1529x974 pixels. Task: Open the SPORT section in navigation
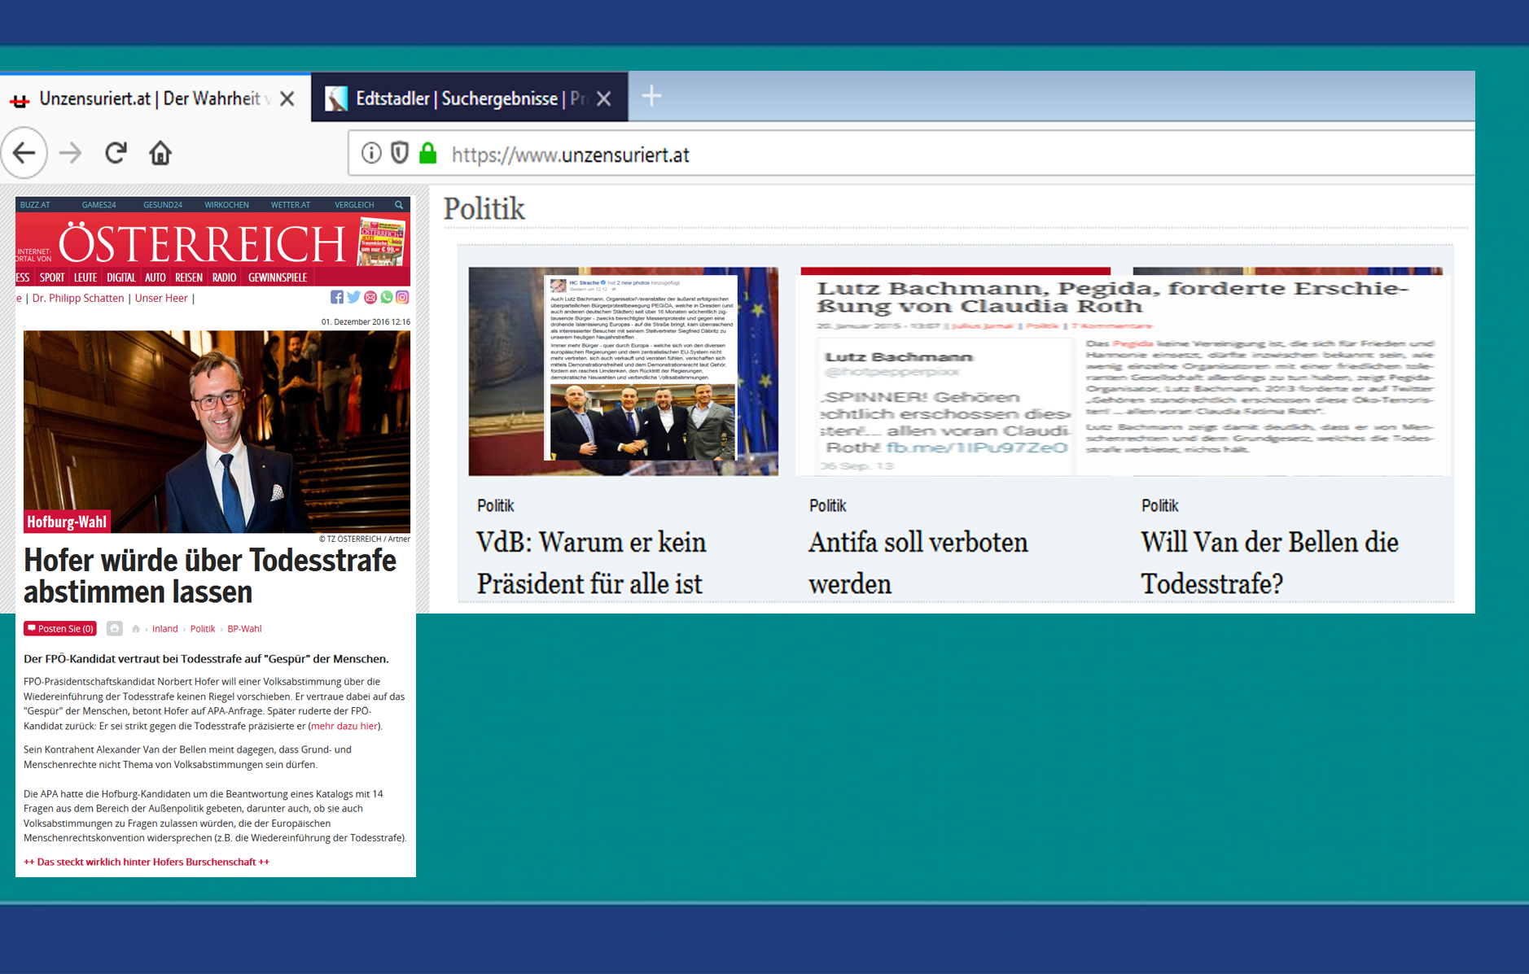52,277
